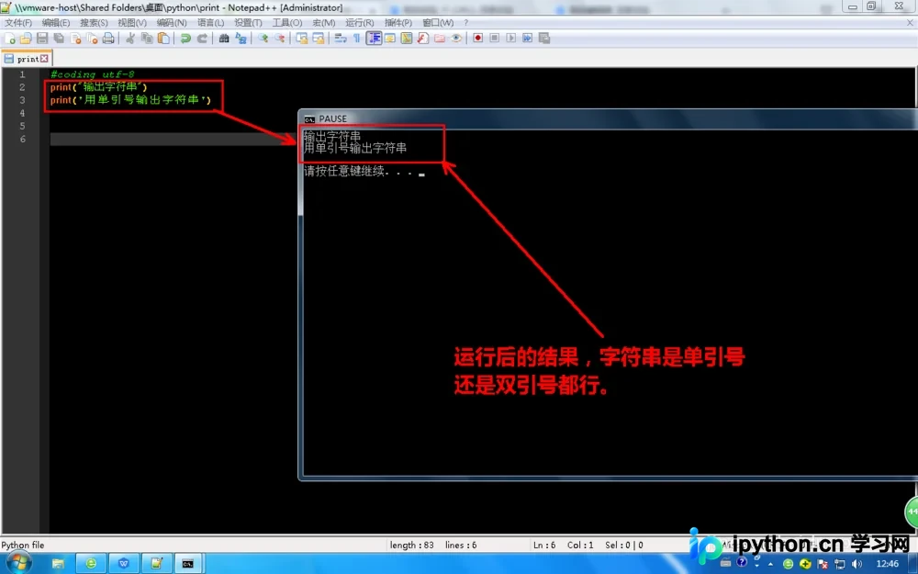Click the Zoom In icon
Image resolution: width=918 pixels, height=574 pixels.
click(x=263, y=38)
